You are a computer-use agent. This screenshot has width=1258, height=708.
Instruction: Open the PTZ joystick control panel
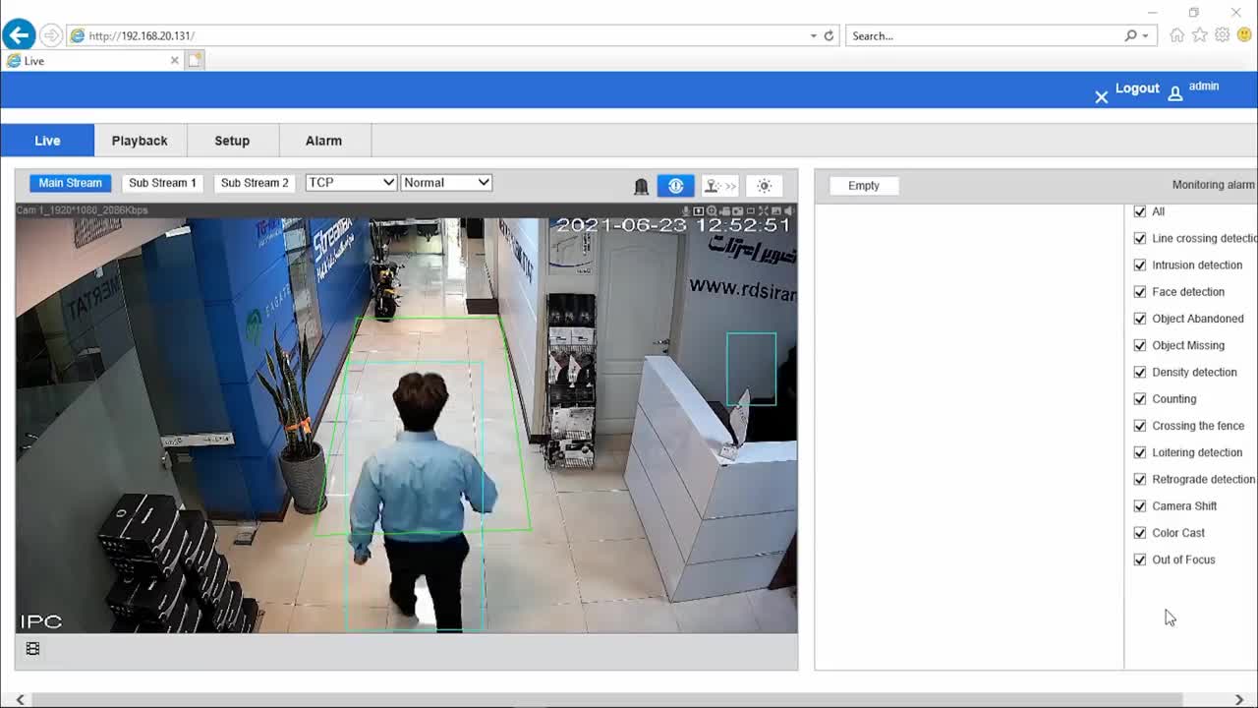coord(719,186)
